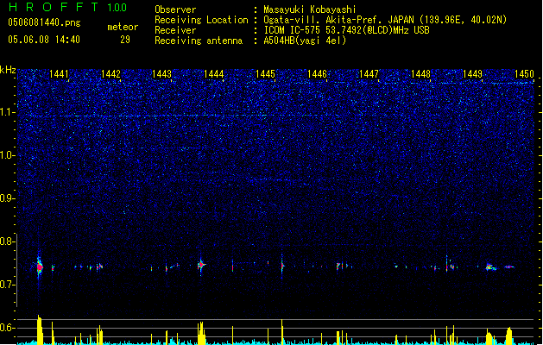Click the HROFFT 1.0.0 title text

point(68,7)
